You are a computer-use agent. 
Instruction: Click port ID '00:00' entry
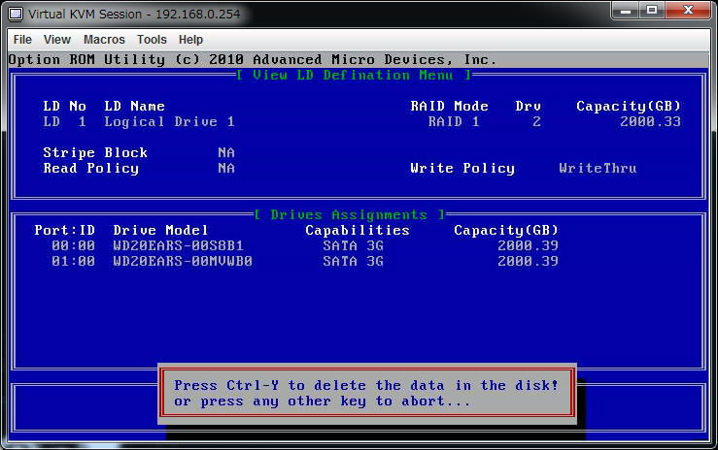73,245
